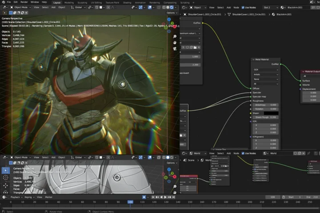320x213 pixels.
Task: Jump to the first frame in timeline
Action: click(153, 197)
